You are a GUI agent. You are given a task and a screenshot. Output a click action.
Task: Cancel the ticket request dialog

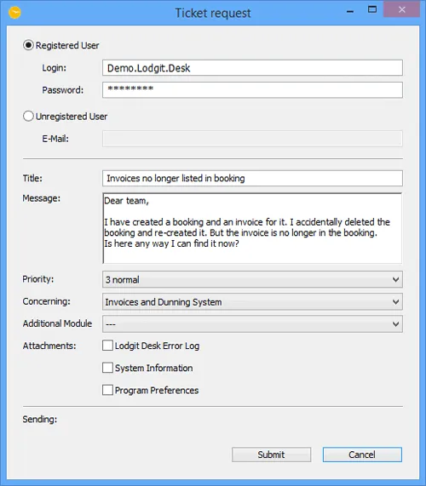coord(362,455)
